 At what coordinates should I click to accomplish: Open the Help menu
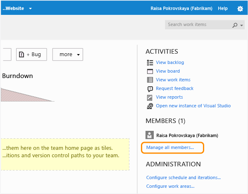[x=223, y=8]
